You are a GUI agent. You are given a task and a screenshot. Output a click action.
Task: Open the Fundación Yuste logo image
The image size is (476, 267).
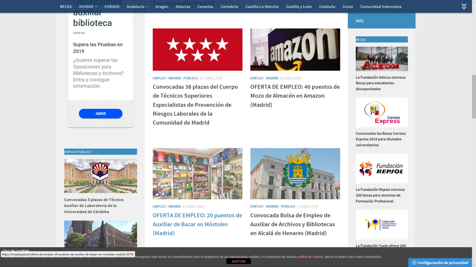coord(382,225)
